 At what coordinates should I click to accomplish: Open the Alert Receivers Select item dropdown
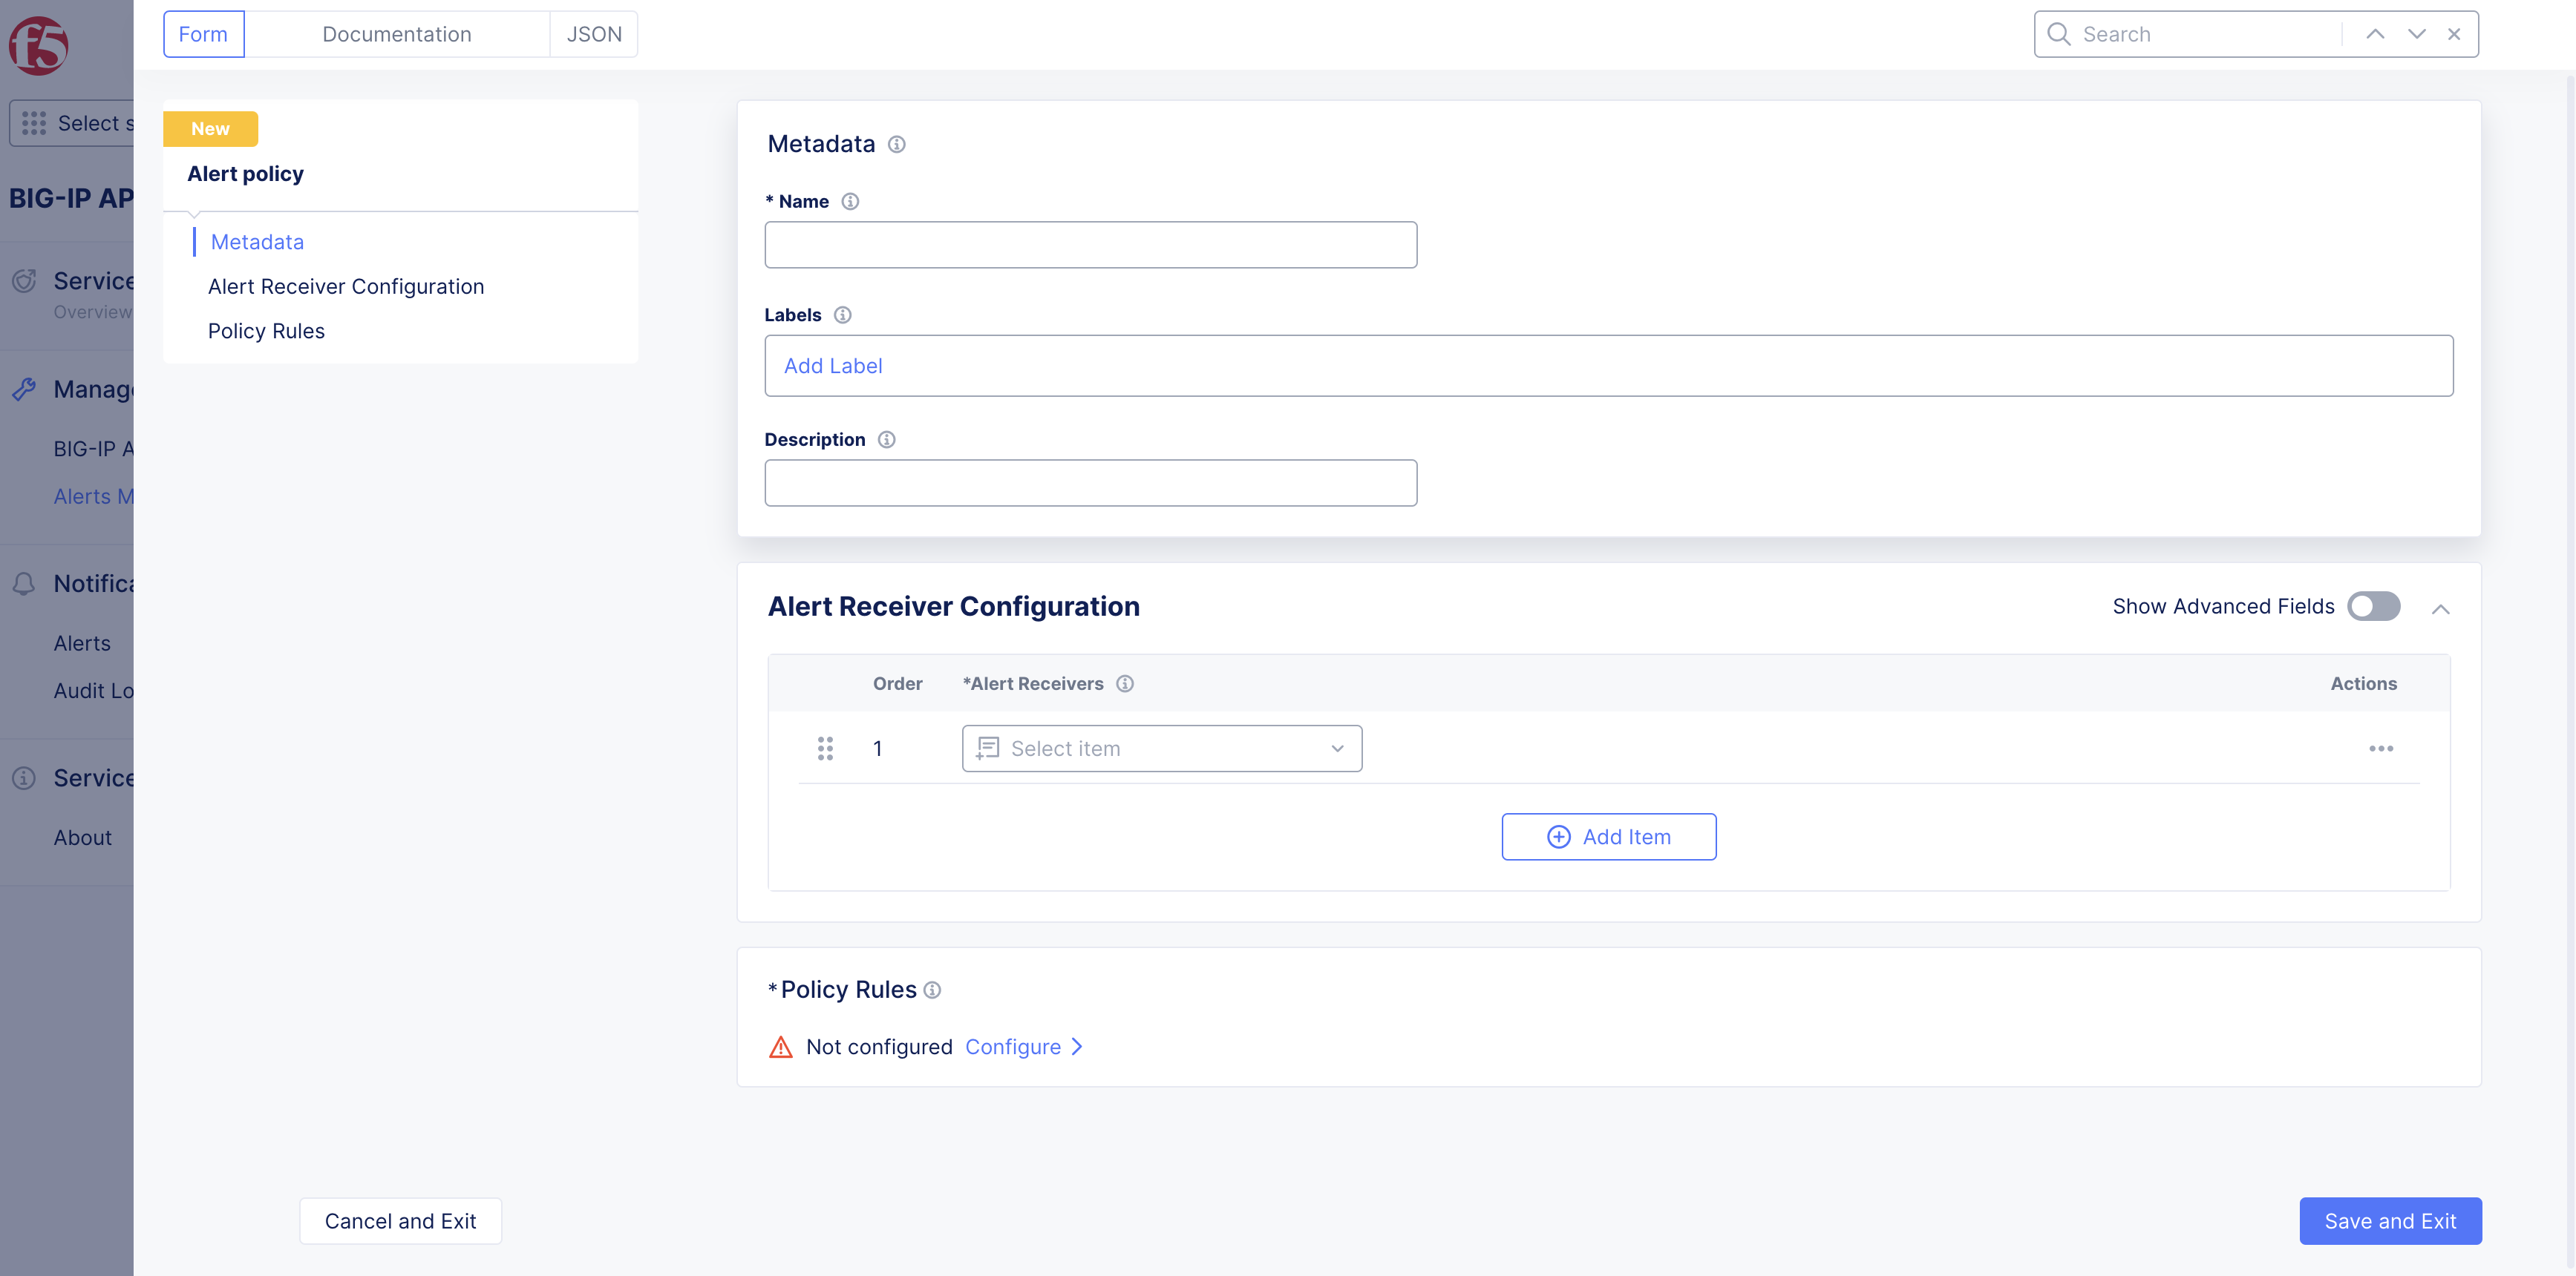(x=1161, y=749)
